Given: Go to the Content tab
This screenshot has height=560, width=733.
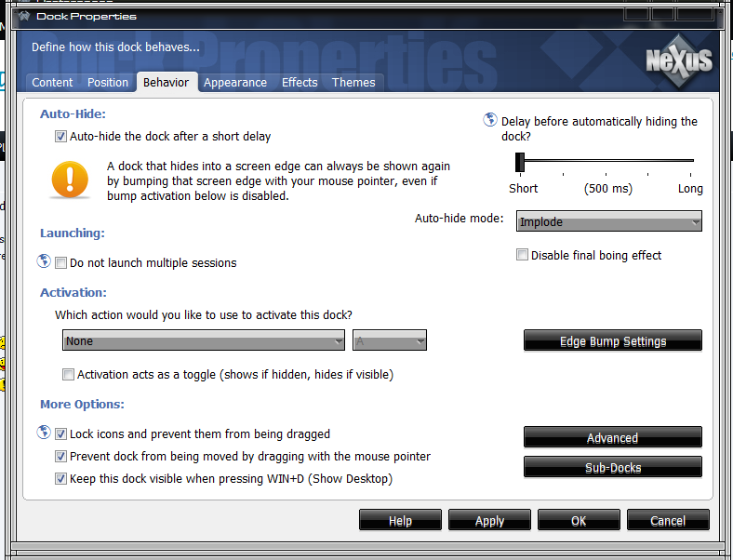Looking at the screenshot, I should coord(52,83).
